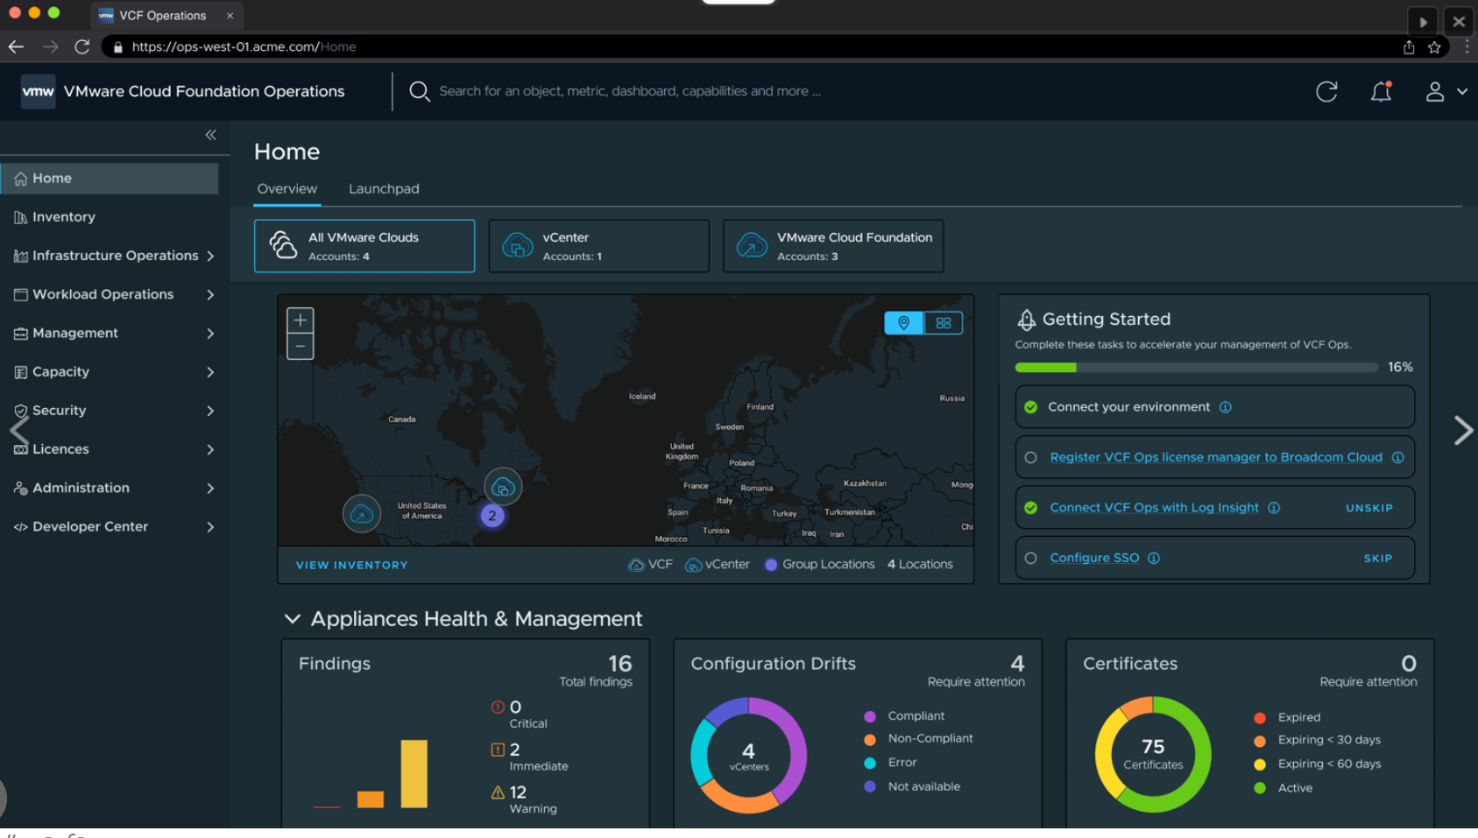Click UNSKIP on the Log Insight task

pos(1369,507)
